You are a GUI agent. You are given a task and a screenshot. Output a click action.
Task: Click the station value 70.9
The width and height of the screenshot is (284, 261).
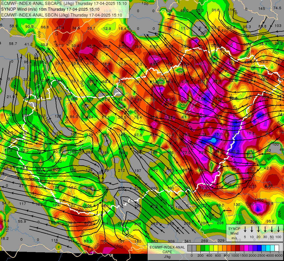[x=204, y=188]
